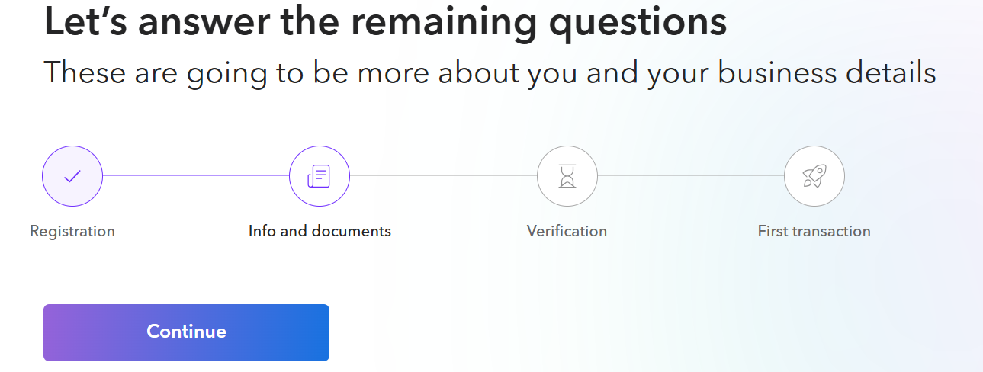Click the Registration checkmark step icon
The height and width of the screenshot is (372, 983).
tap(72, 176)
